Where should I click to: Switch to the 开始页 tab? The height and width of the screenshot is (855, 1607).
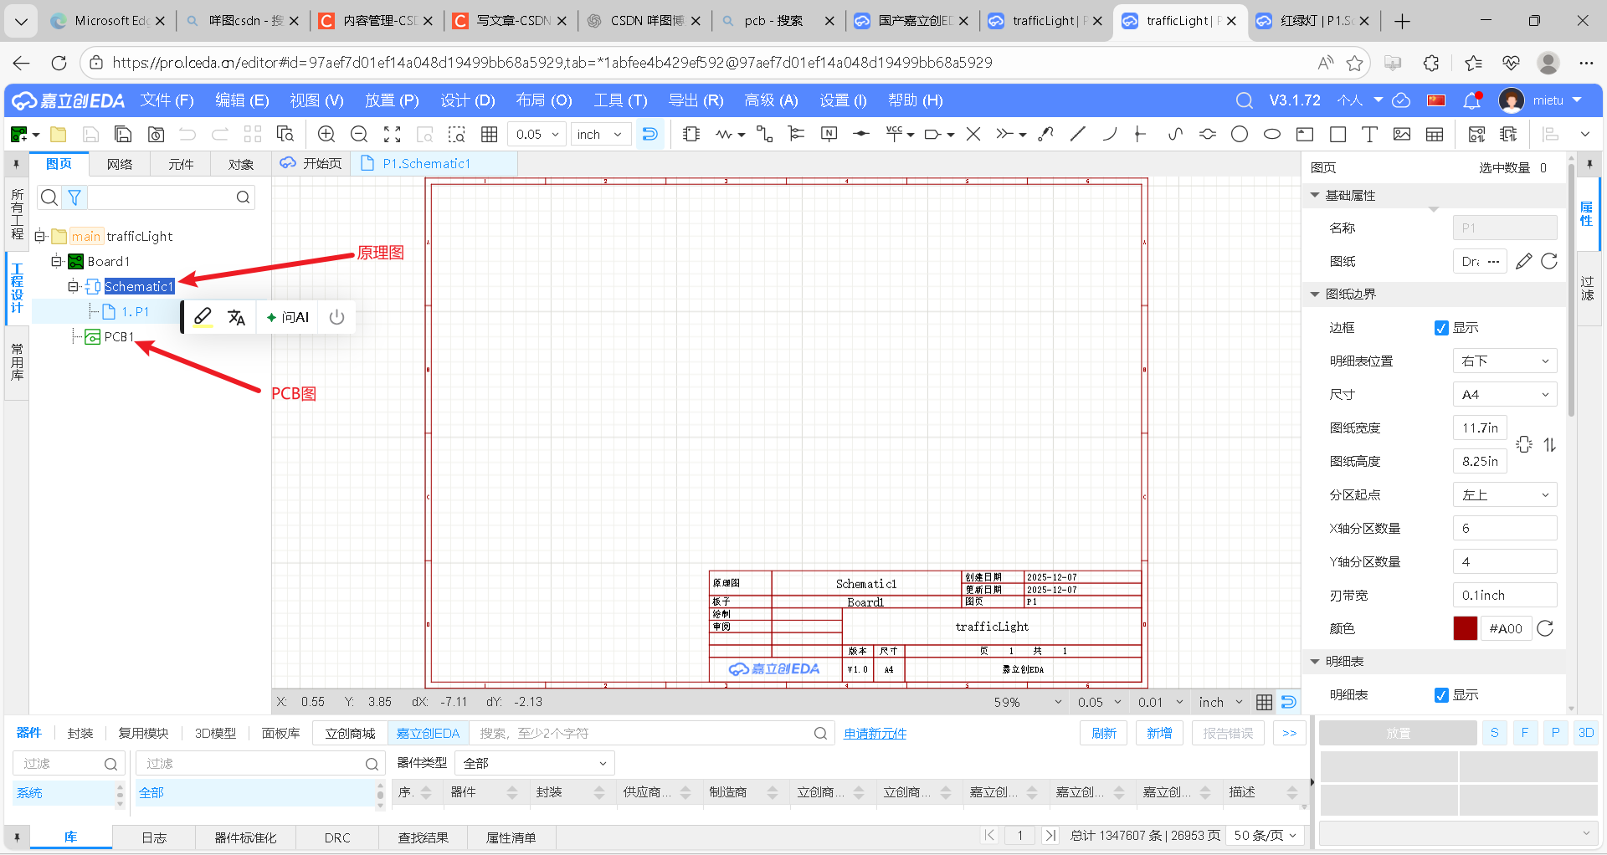tap(311, 163)
